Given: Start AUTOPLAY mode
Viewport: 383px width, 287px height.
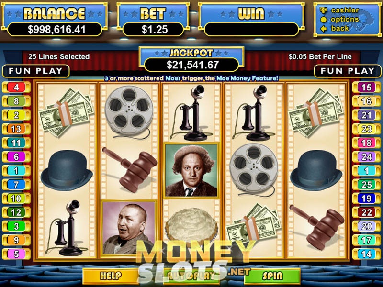Looking at the screenshot, I should pyautogui.click(x=192, y=276).
